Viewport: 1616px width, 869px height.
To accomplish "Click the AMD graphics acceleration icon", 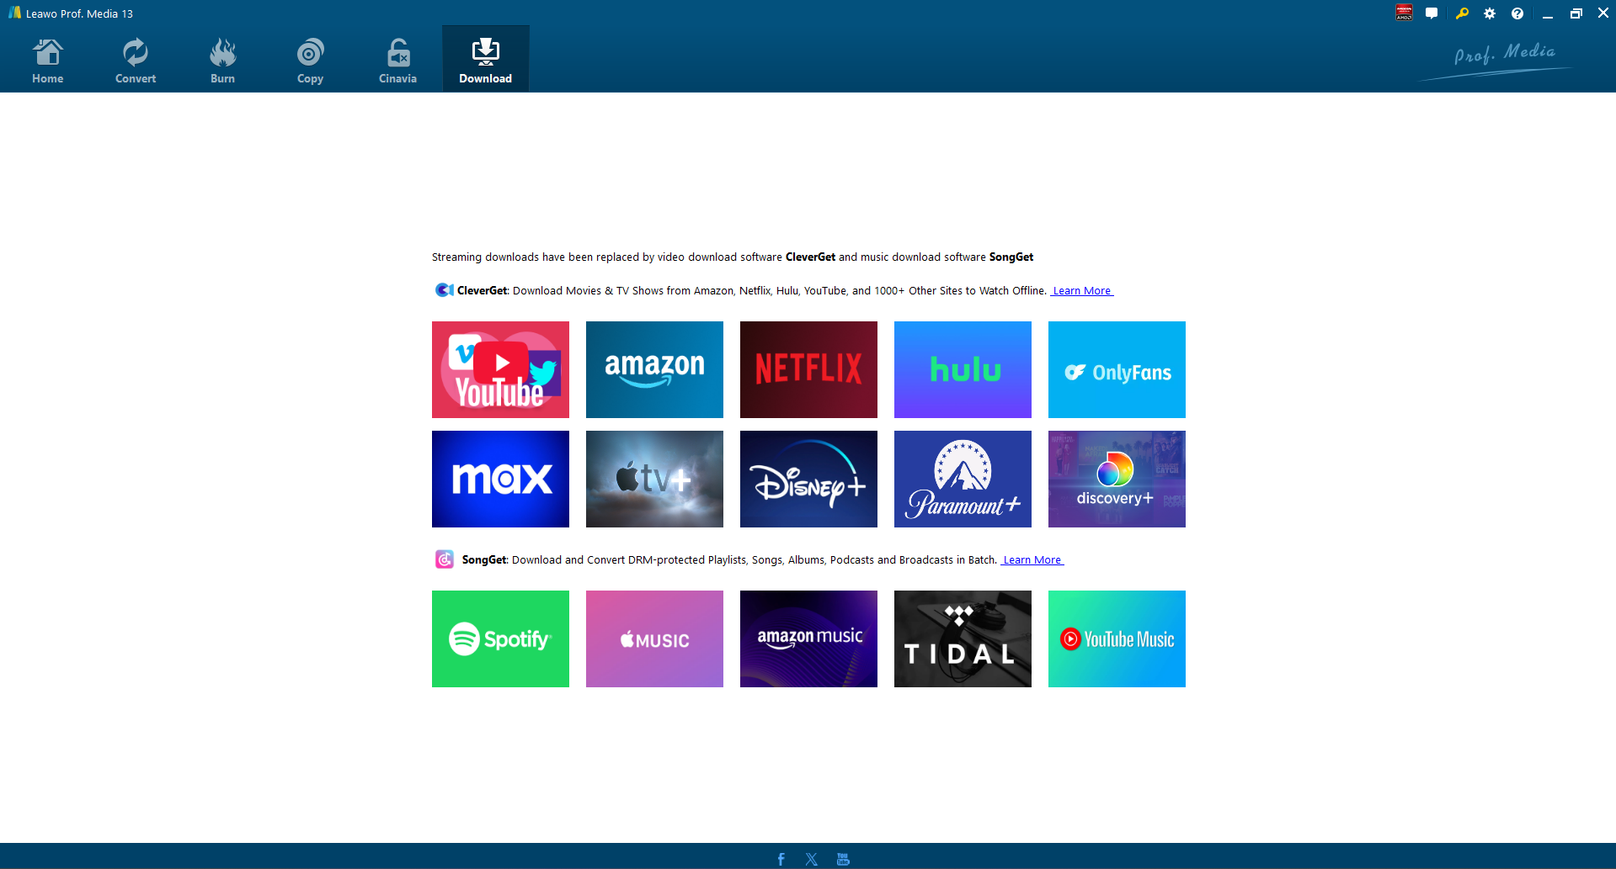I will pos(1404,13).
